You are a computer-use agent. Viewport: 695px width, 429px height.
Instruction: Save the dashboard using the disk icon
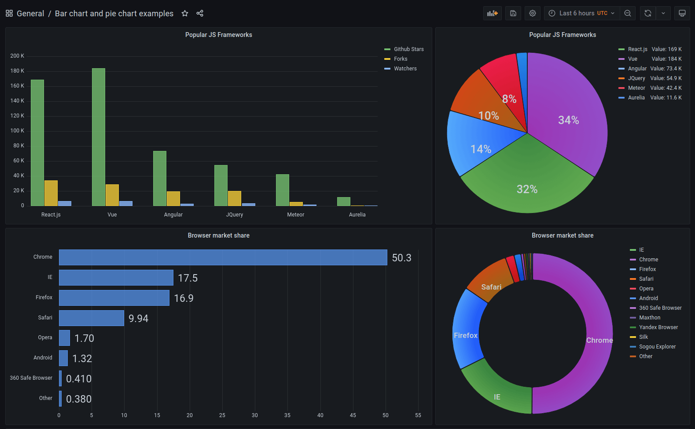click(513, 13)
